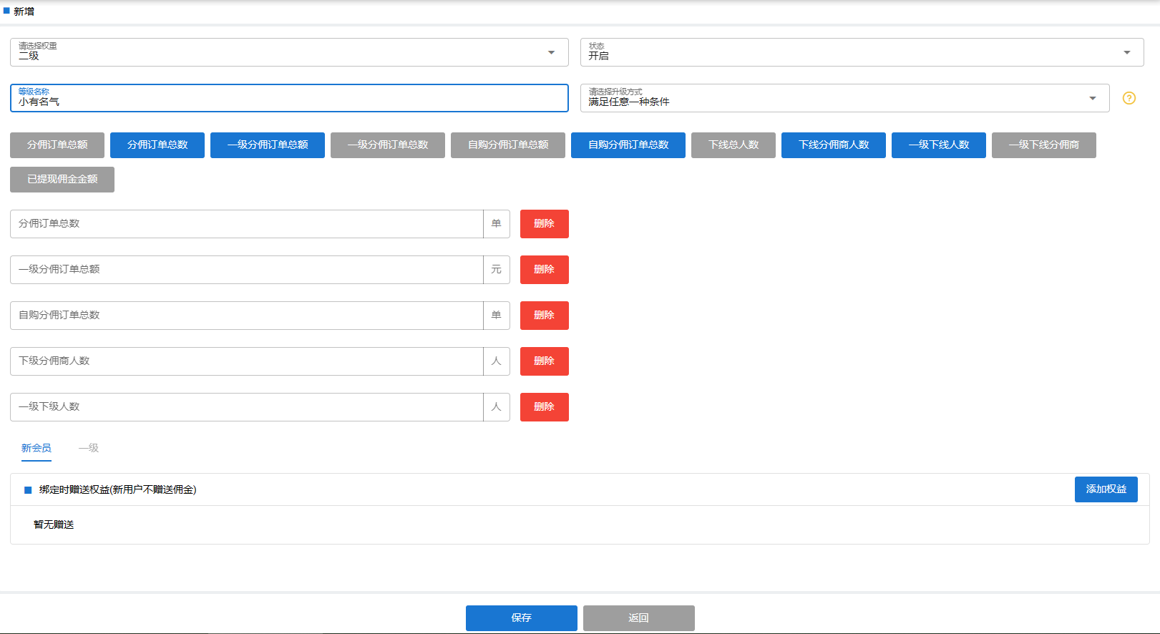Open the 请选择升级方式 dropdown
Image resolution: width=1160 pixels, height=634 pixels.
click(x=844, y=98)
